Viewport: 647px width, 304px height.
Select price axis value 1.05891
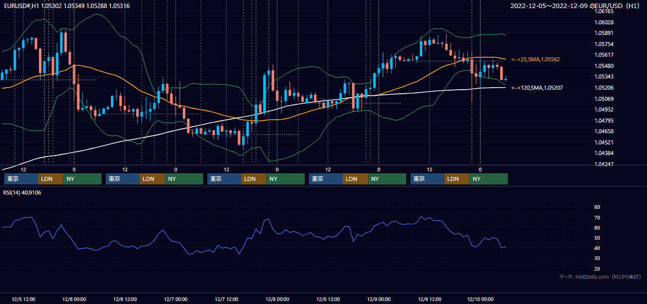click(x=603, y=33)
